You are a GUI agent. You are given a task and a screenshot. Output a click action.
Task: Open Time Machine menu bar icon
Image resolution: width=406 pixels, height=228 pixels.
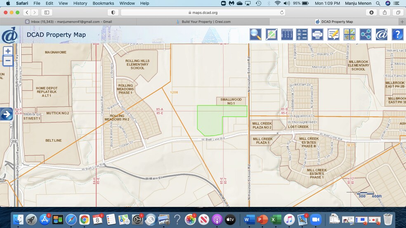[x=258, y=3]
